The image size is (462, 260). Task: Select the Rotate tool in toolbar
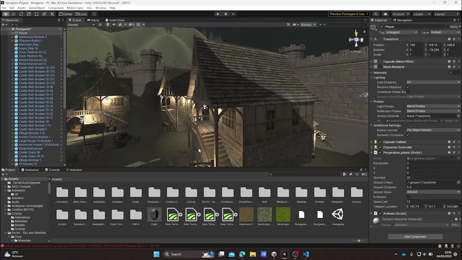point(21,14)
